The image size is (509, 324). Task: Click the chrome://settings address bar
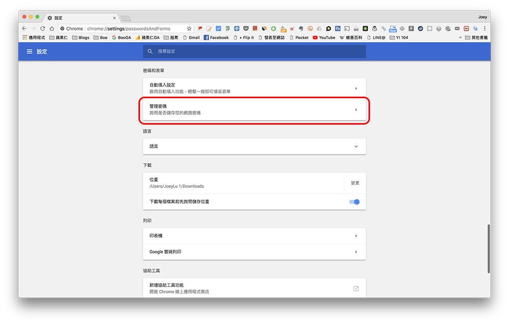127,28
